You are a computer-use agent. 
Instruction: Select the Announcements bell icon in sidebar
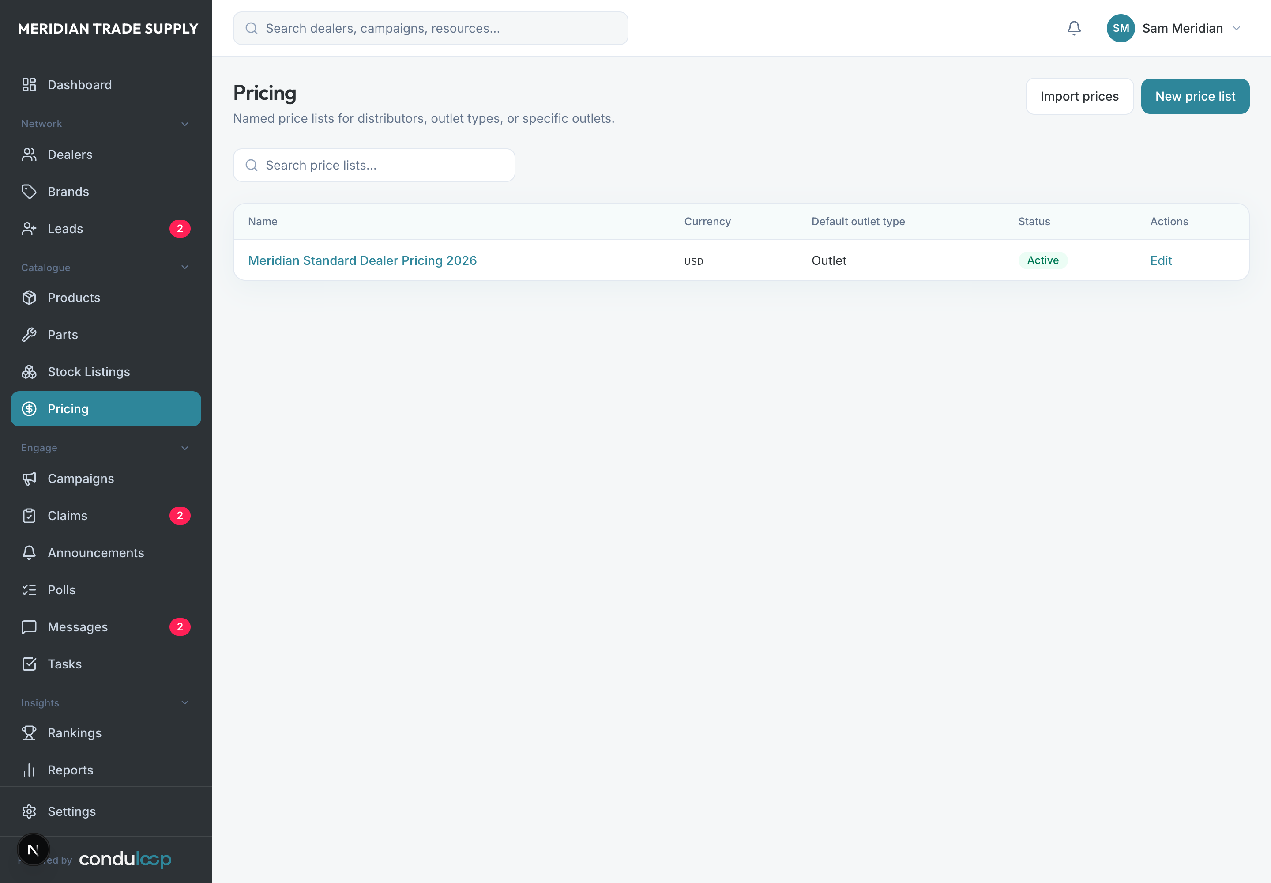29,553
